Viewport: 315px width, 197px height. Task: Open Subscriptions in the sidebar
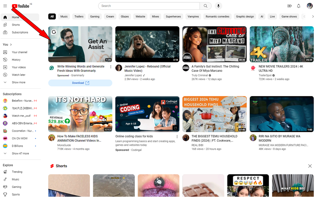(20, 32)
